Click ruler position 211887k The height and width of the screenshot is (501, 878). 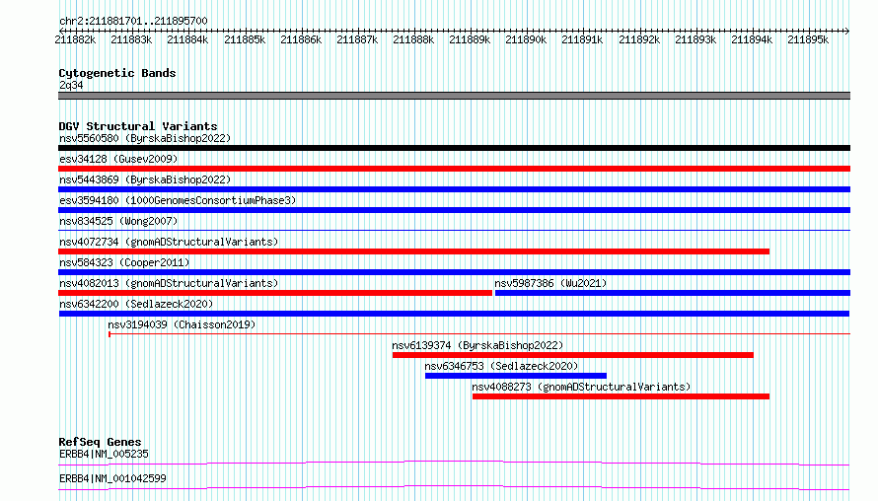click(x=357, y=39)
